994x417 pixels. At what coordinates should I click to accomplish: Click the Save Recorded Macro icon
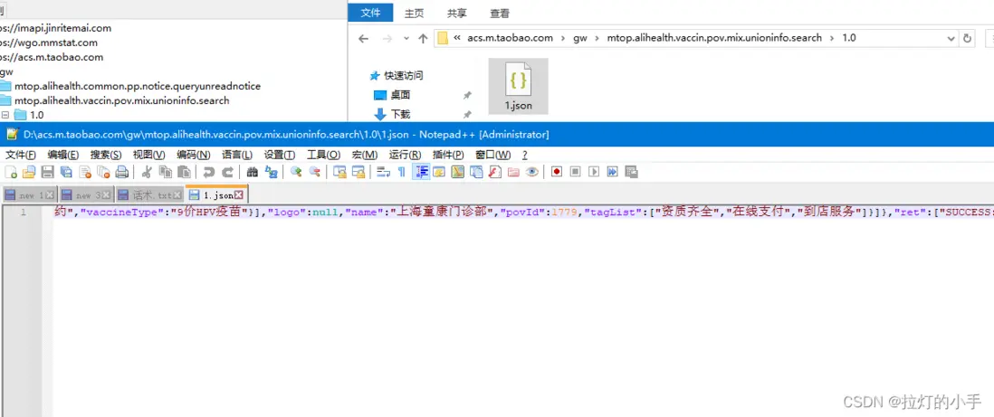click(631, 172)
